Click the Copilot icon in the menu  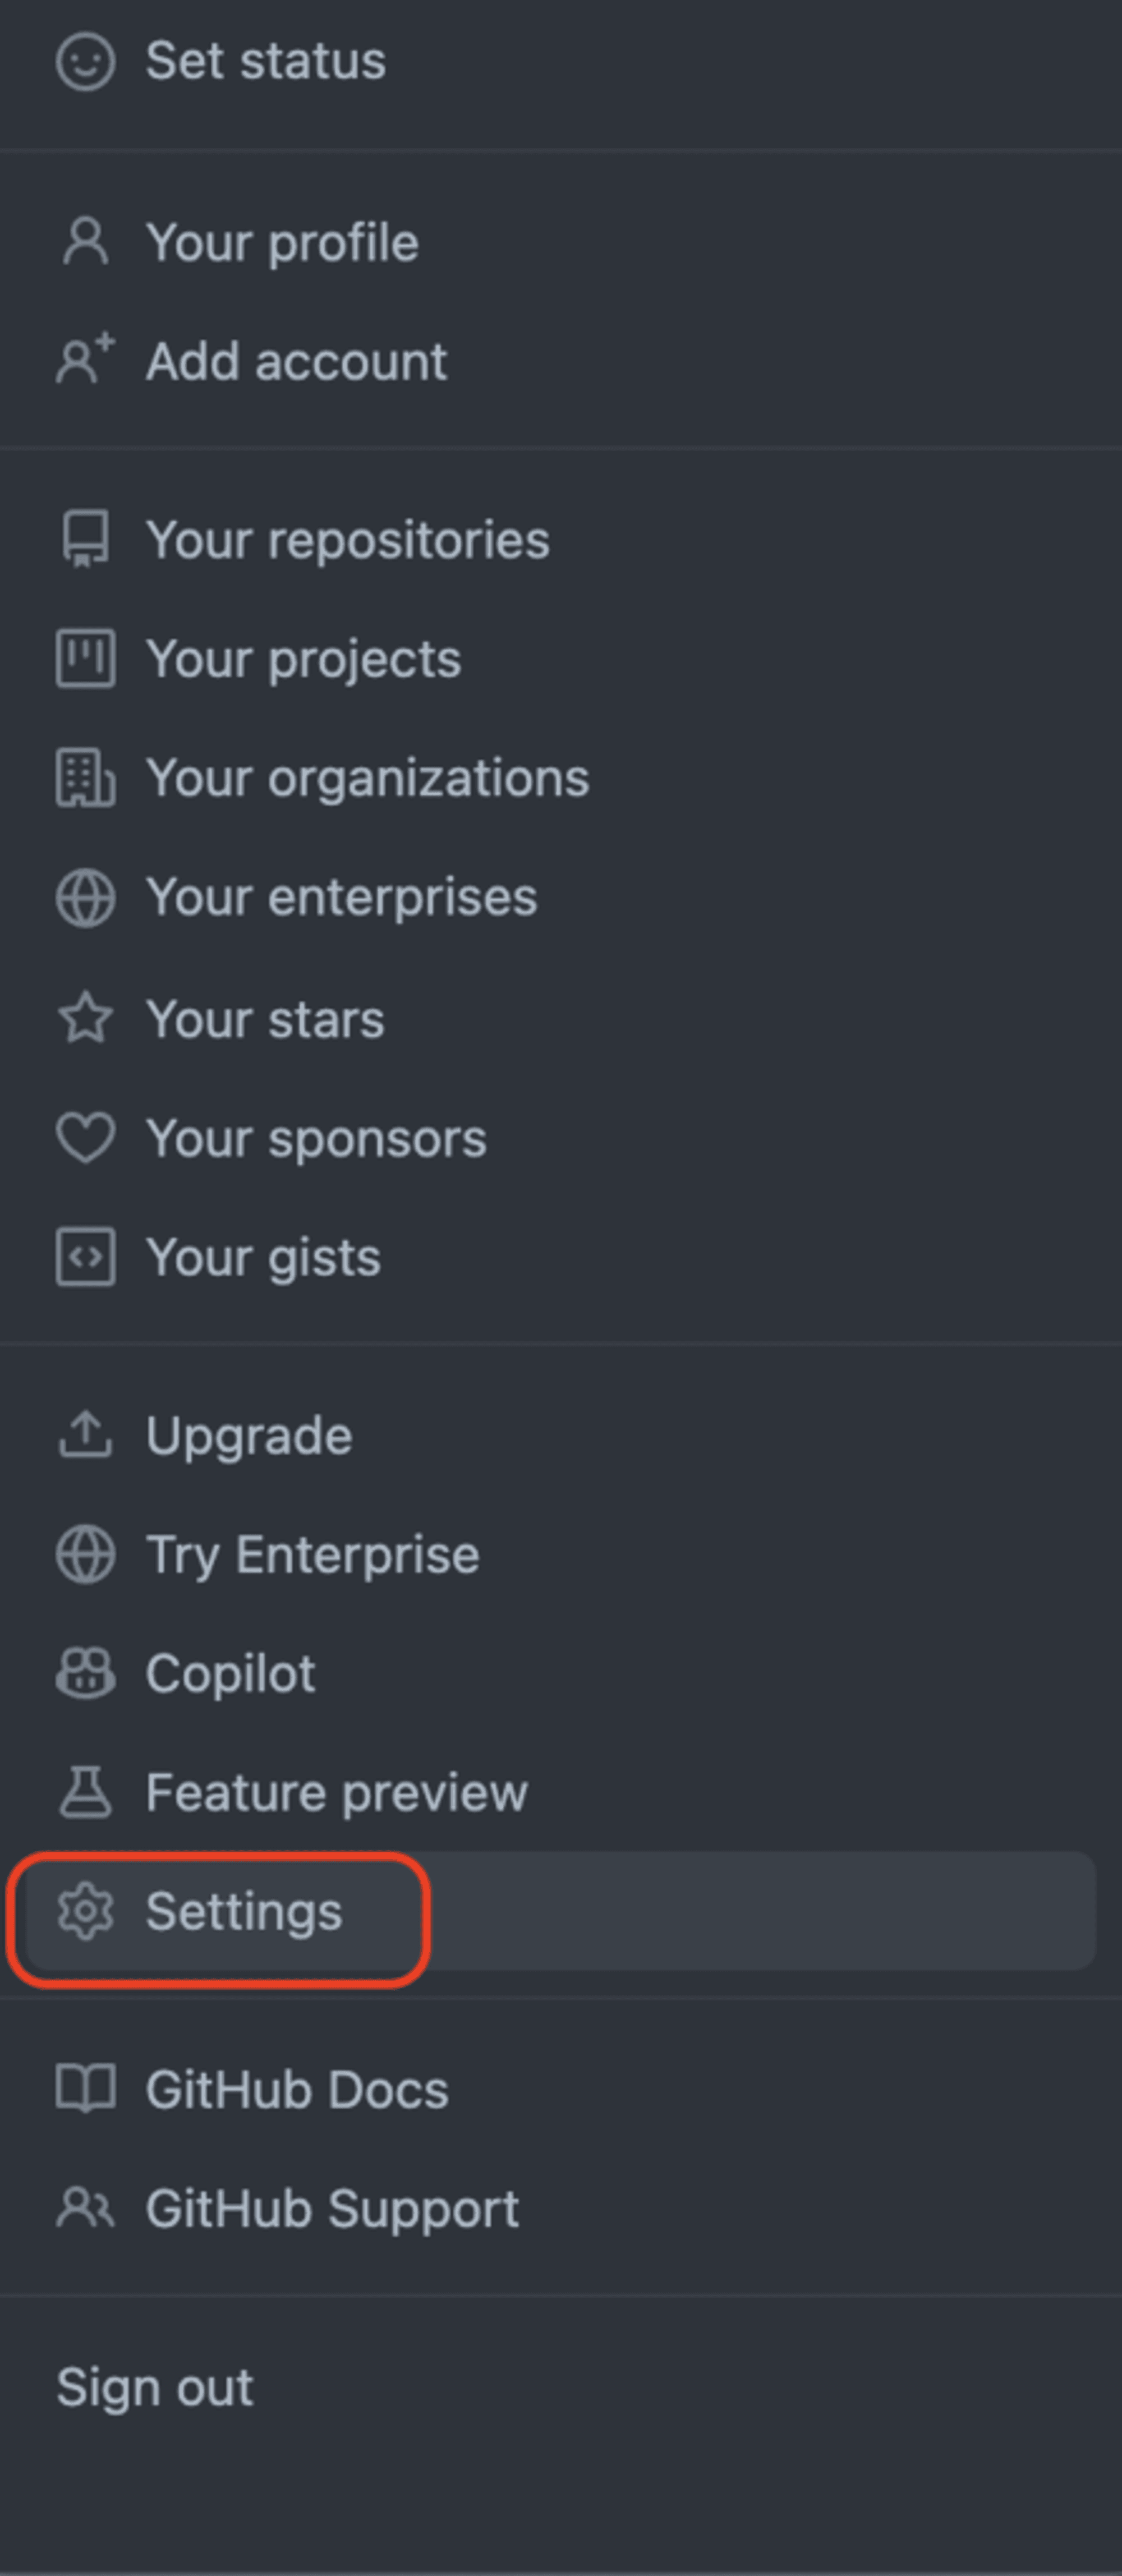[85, 1673]
